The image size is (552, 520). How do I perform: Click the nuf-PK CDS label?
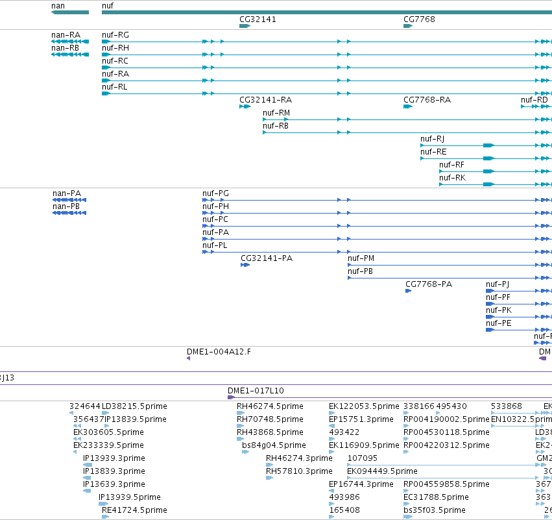click(x=499, y=311)
